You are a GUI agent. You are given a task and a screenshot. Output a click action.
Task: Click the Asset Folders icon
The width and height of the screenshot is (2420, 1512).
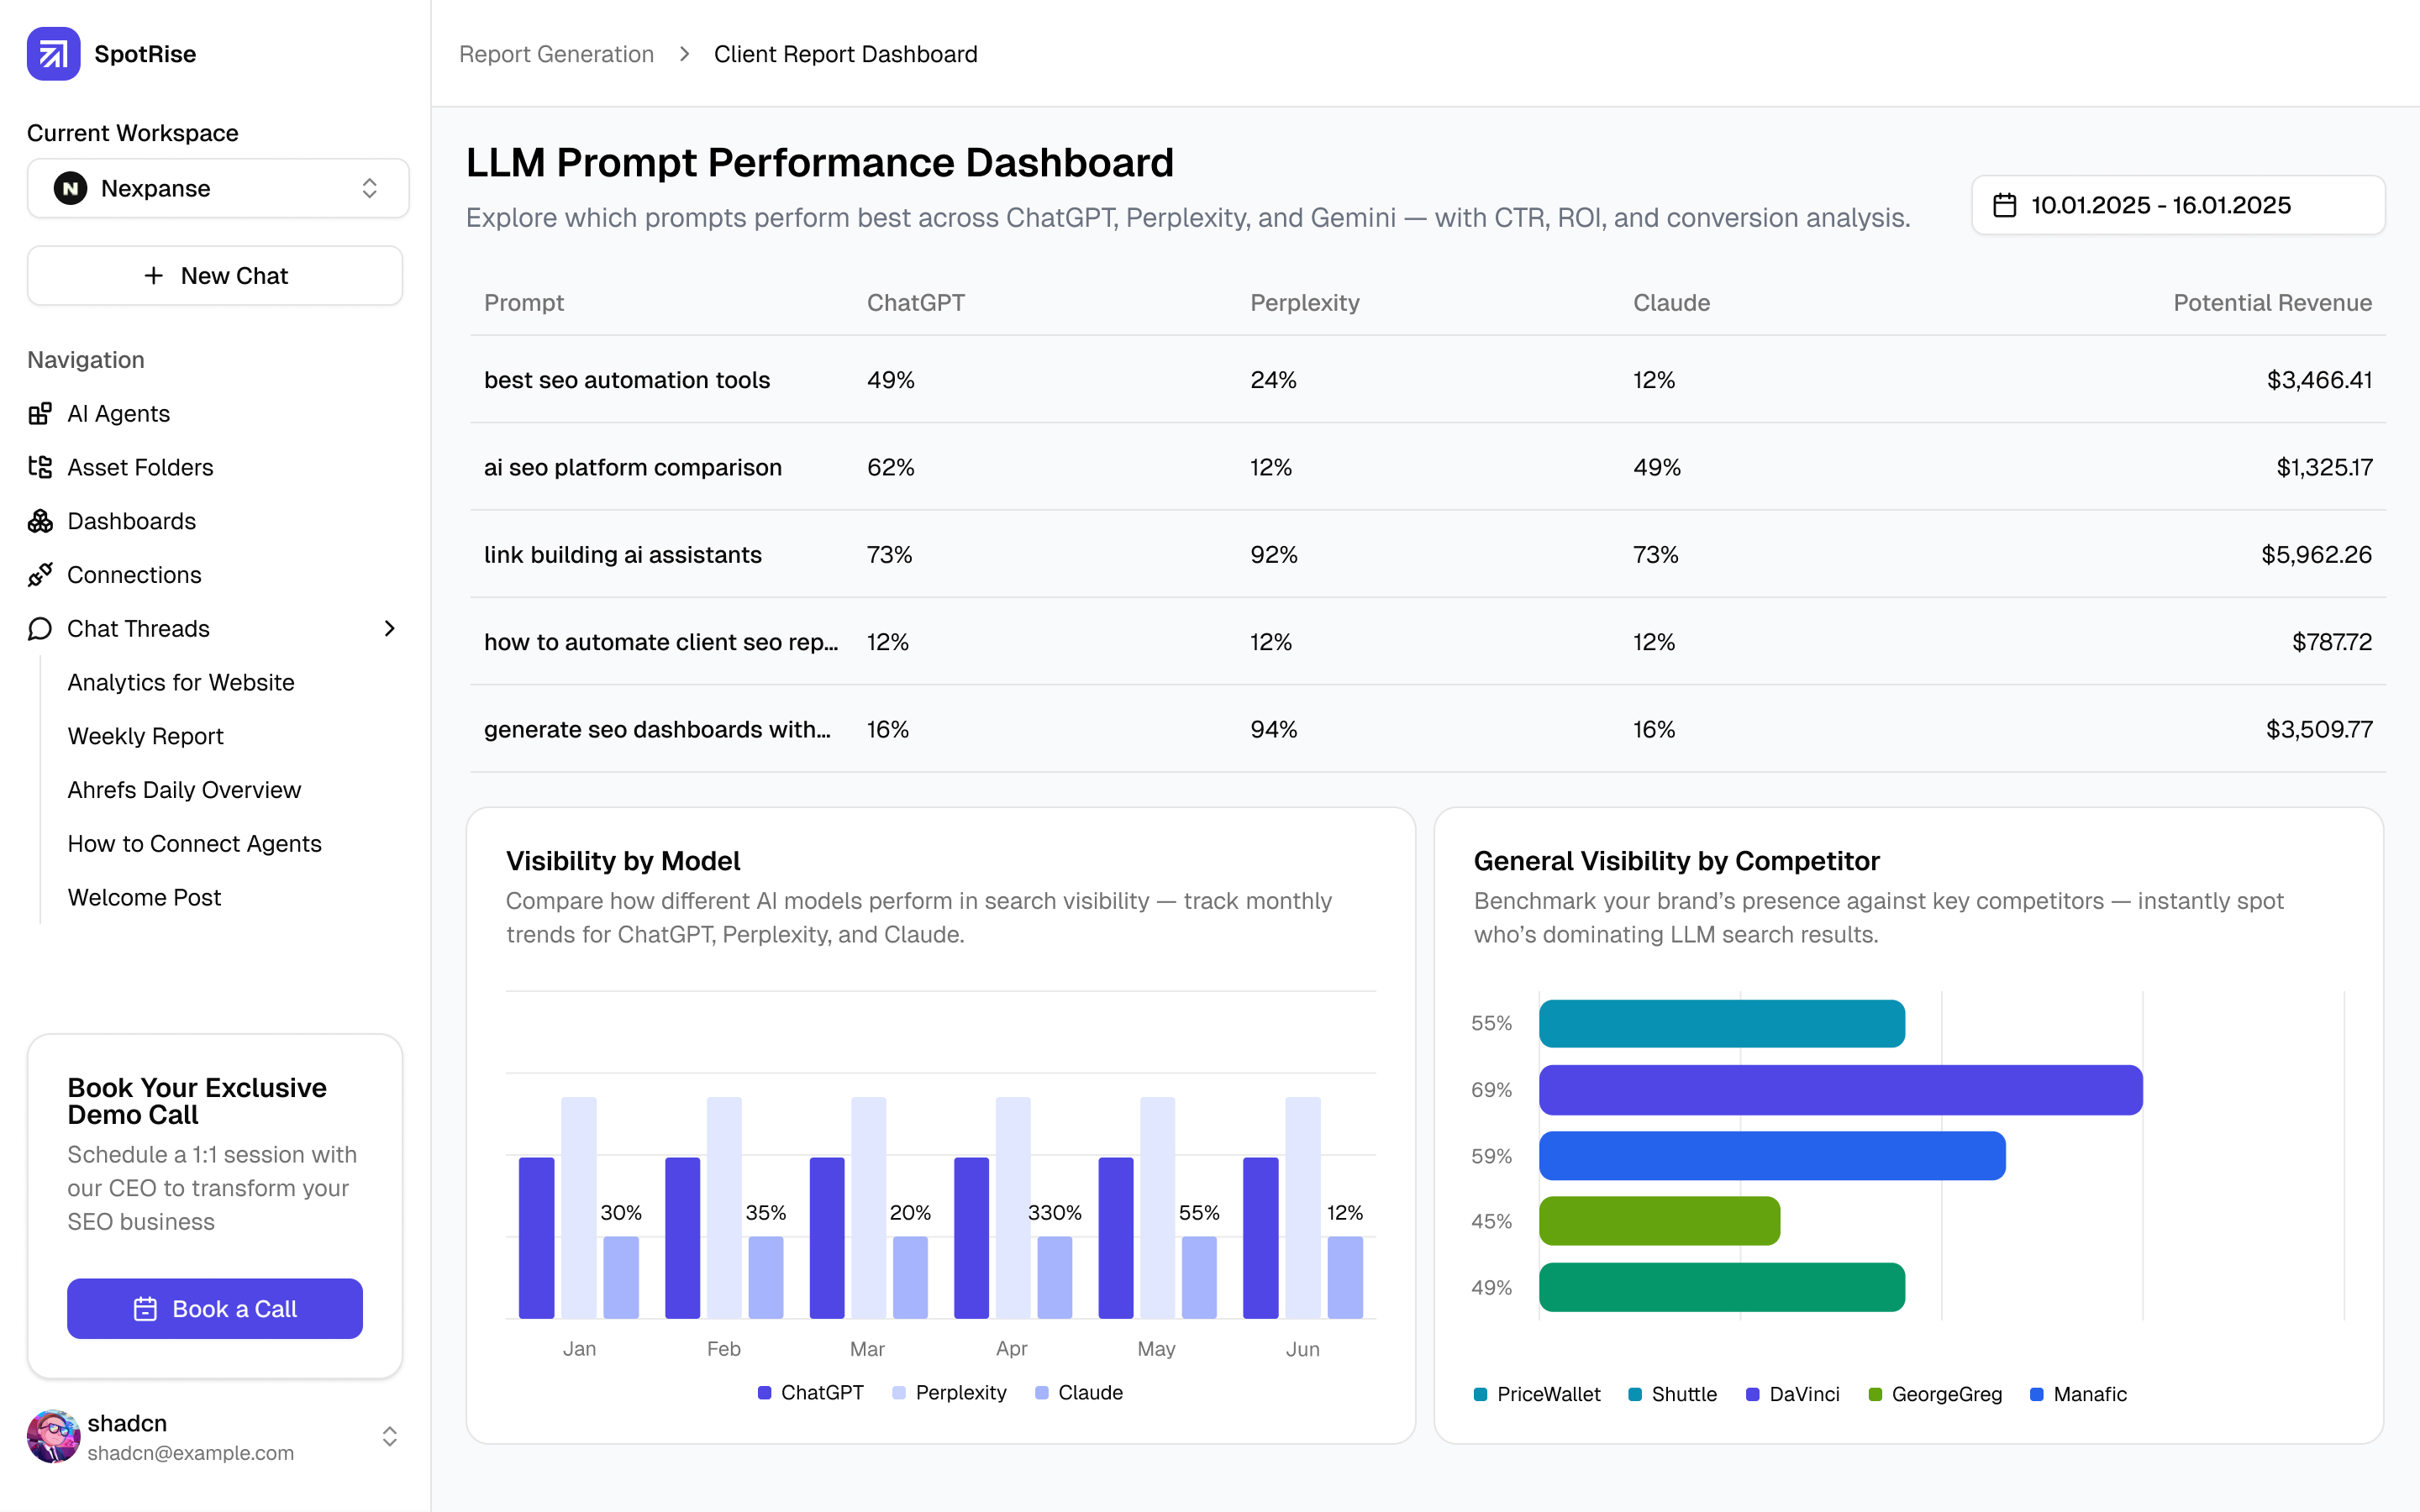tap(40, 467)
